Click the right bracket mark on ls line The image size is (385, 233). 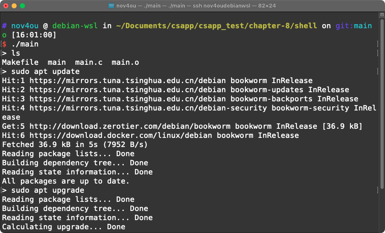pyautogui.click(x=377, y=53)
